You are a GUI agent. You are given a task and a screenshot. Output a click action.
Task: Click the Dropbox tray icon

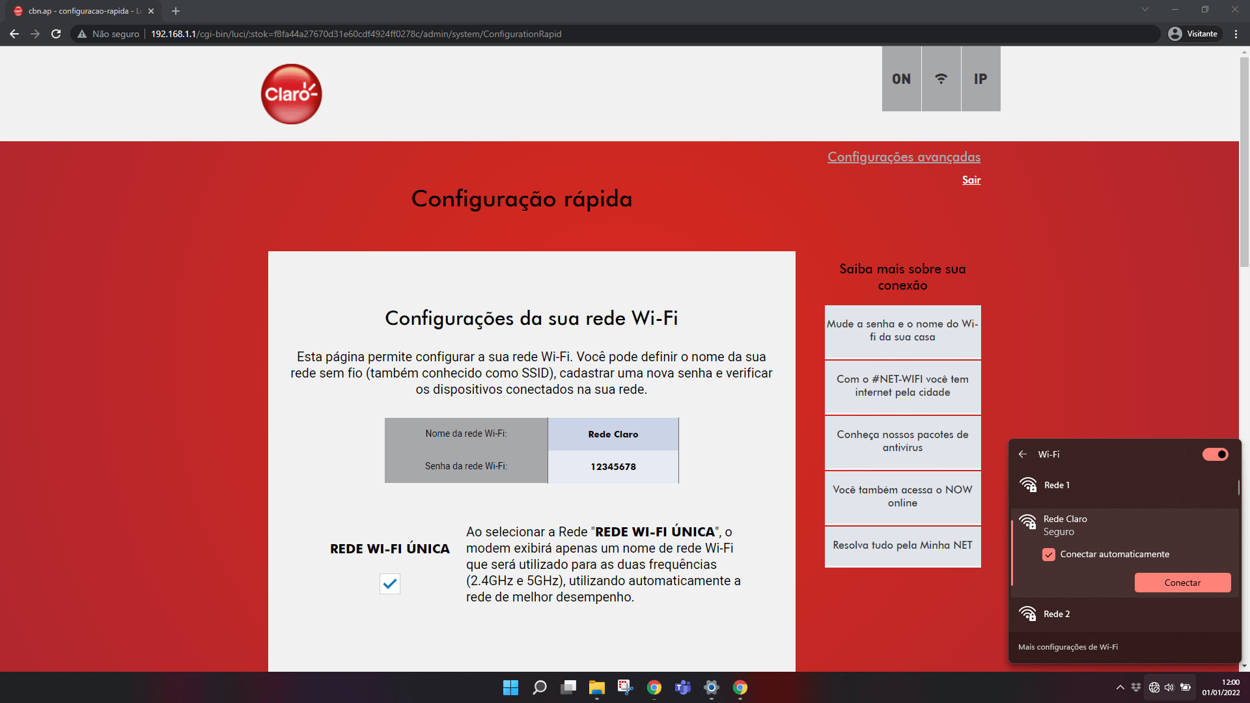(x=1136, y=687)
